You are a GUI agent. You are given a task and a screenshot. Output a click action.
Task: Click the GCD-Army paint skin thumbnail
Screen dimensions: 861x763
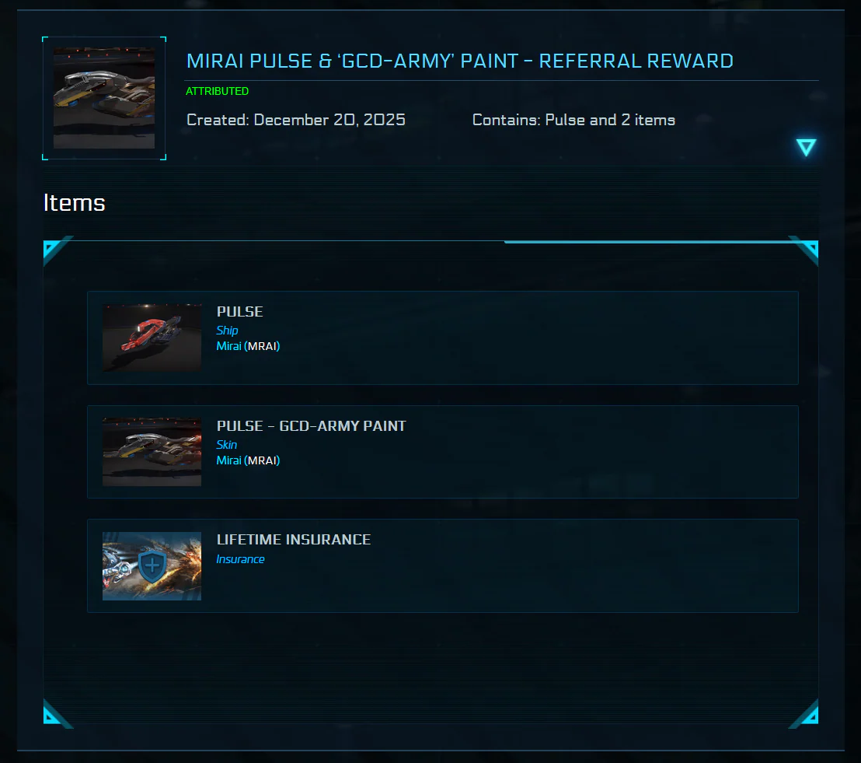(x=152, y=452)
